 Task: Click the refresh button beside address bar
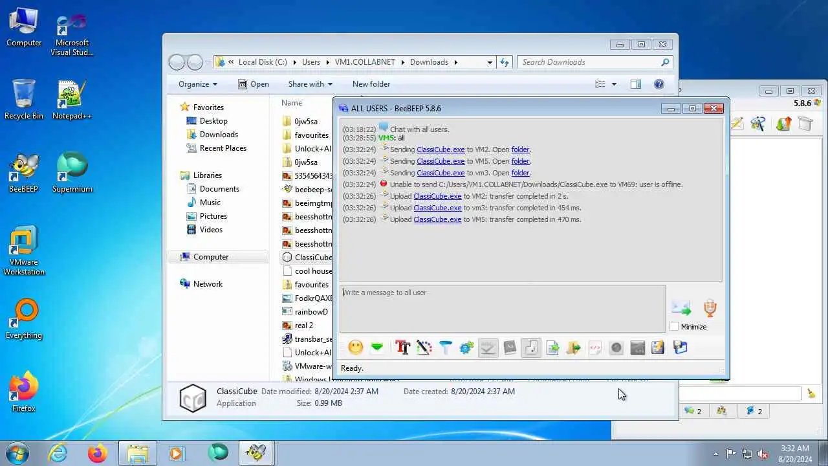coord(505,62)
